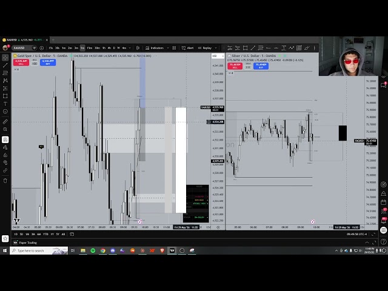Toggle lock all drawings
Screen dimensions: 388x291
click(x=5, y=155)
